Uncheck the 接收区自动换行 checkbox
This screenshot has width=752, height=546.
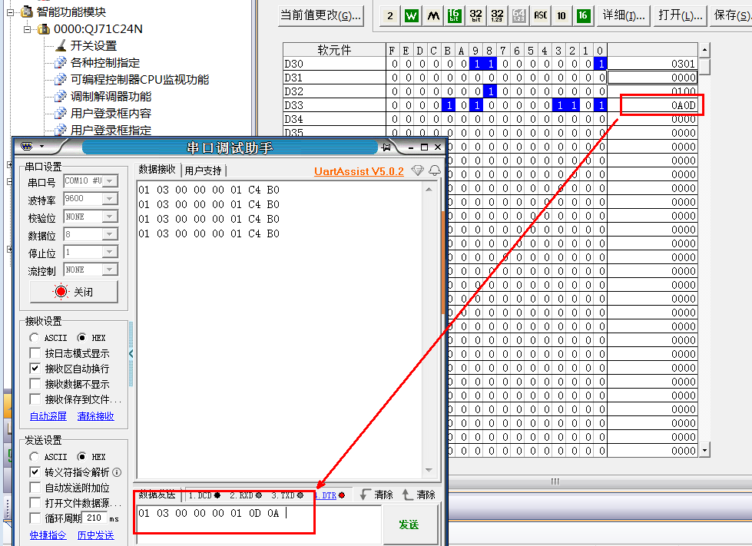(35, 369)
